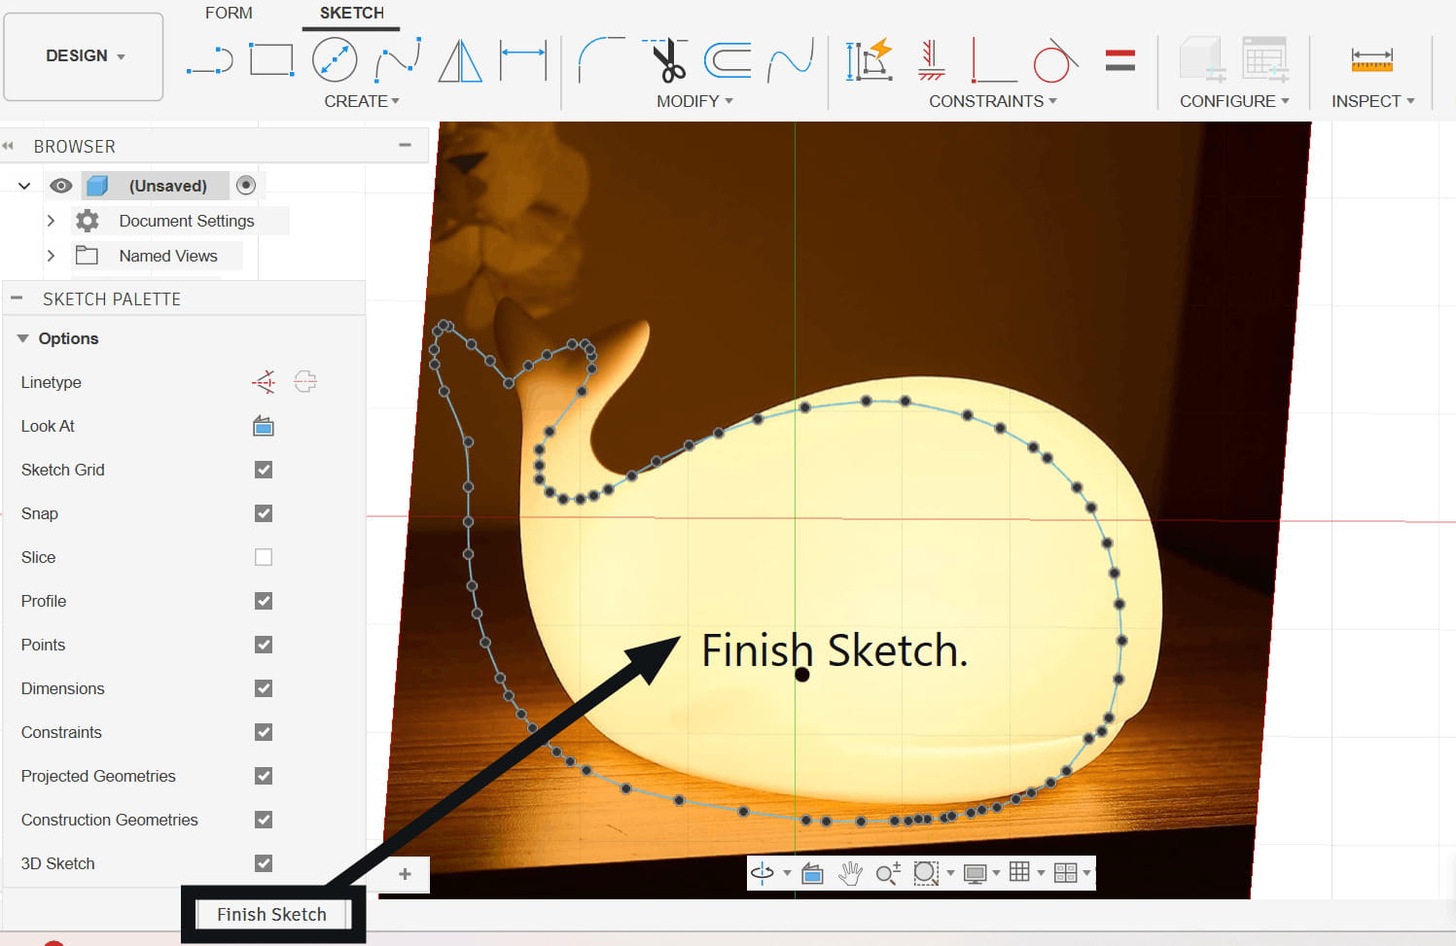The width and height of the screenshot is (1456, 946).
Task: Toggle the Constraints checkbox
Action: point(264,732)
